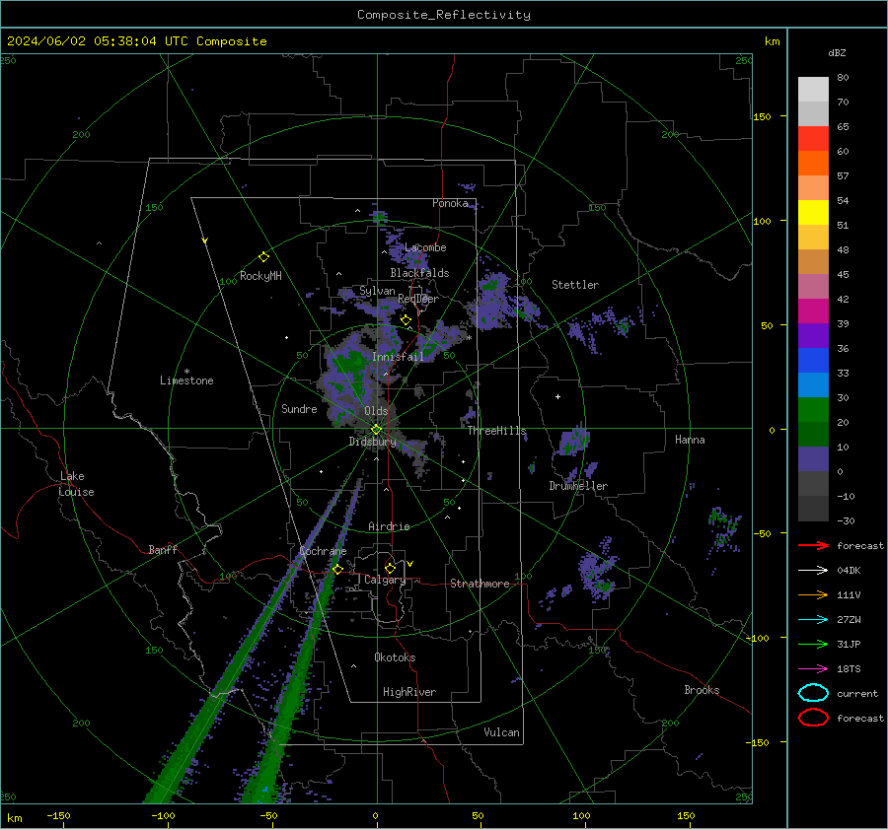Click the 30 dBZ green swatch
The width and height of the screenshot is (888, 829).
pos(813,409)
